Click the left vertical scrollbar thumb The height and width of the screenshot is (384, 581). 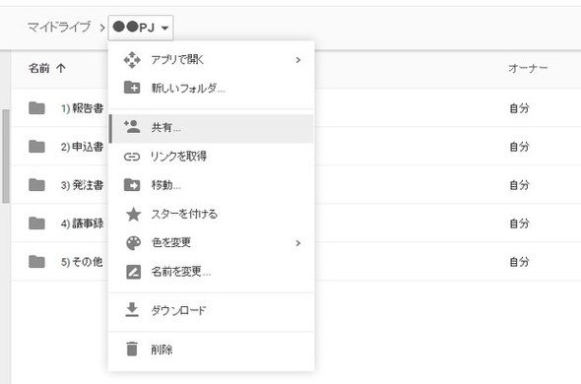tap(6, 157)
